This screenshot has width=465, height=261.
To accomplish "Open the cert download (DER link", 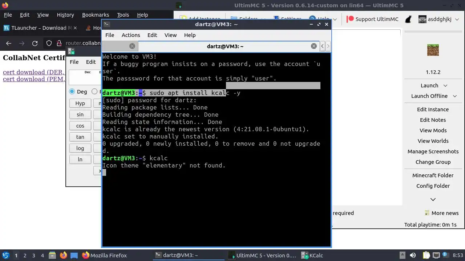I will 34,72.
